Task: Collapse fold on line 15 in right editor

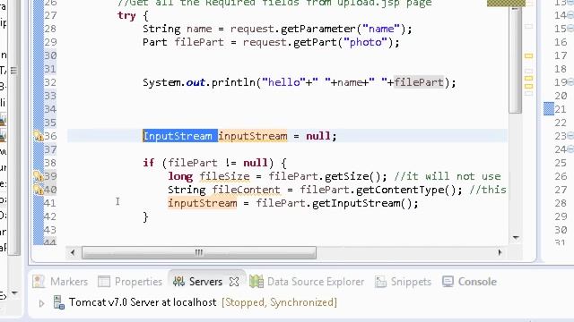Action: pos(570,29)
